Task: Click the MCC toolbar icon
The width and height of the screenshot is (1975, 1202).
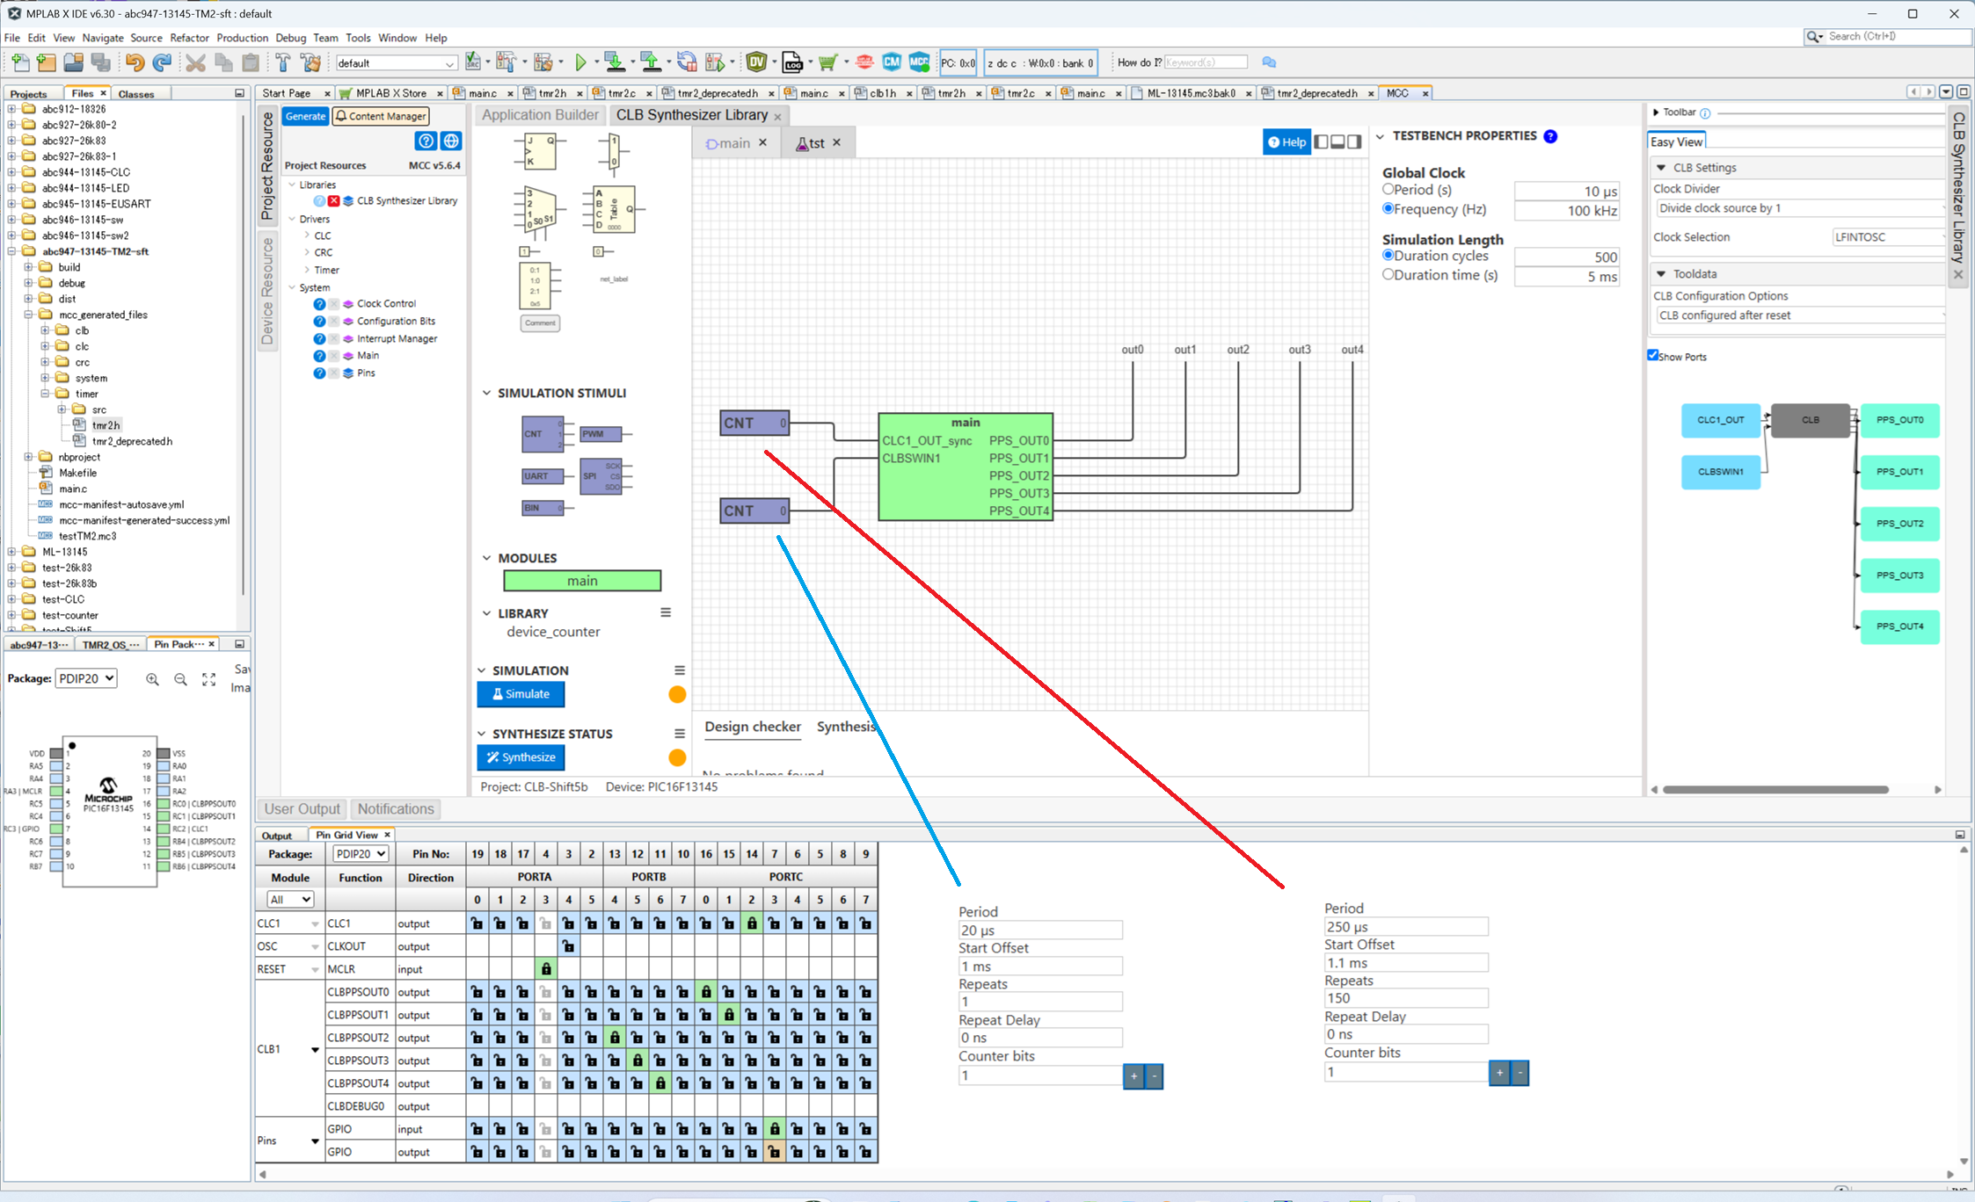Action: (919, 62)
